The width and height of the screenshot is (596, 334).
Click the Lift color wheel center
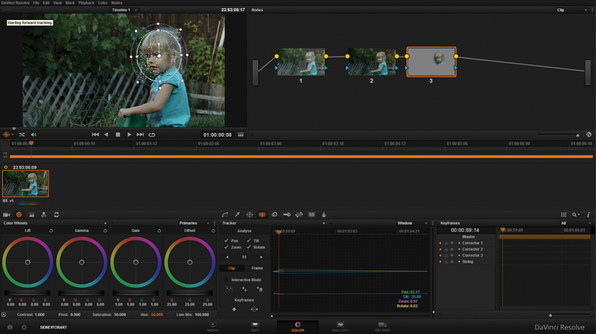(x=28, y=263)
